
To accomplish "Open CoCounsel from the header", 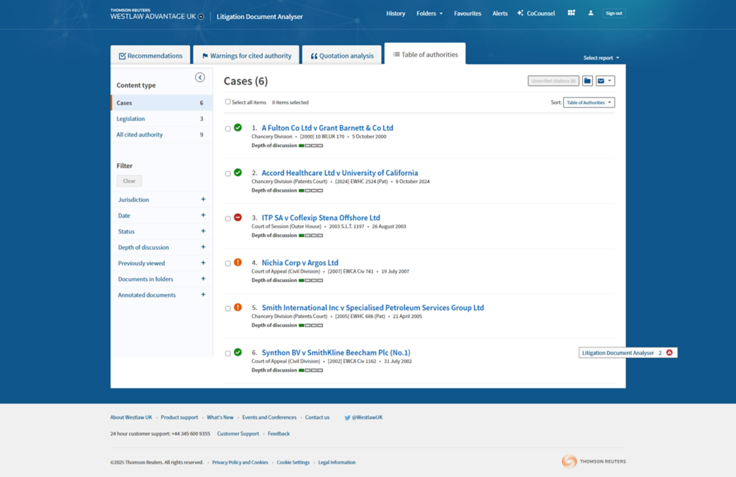I will click(536, 13).
